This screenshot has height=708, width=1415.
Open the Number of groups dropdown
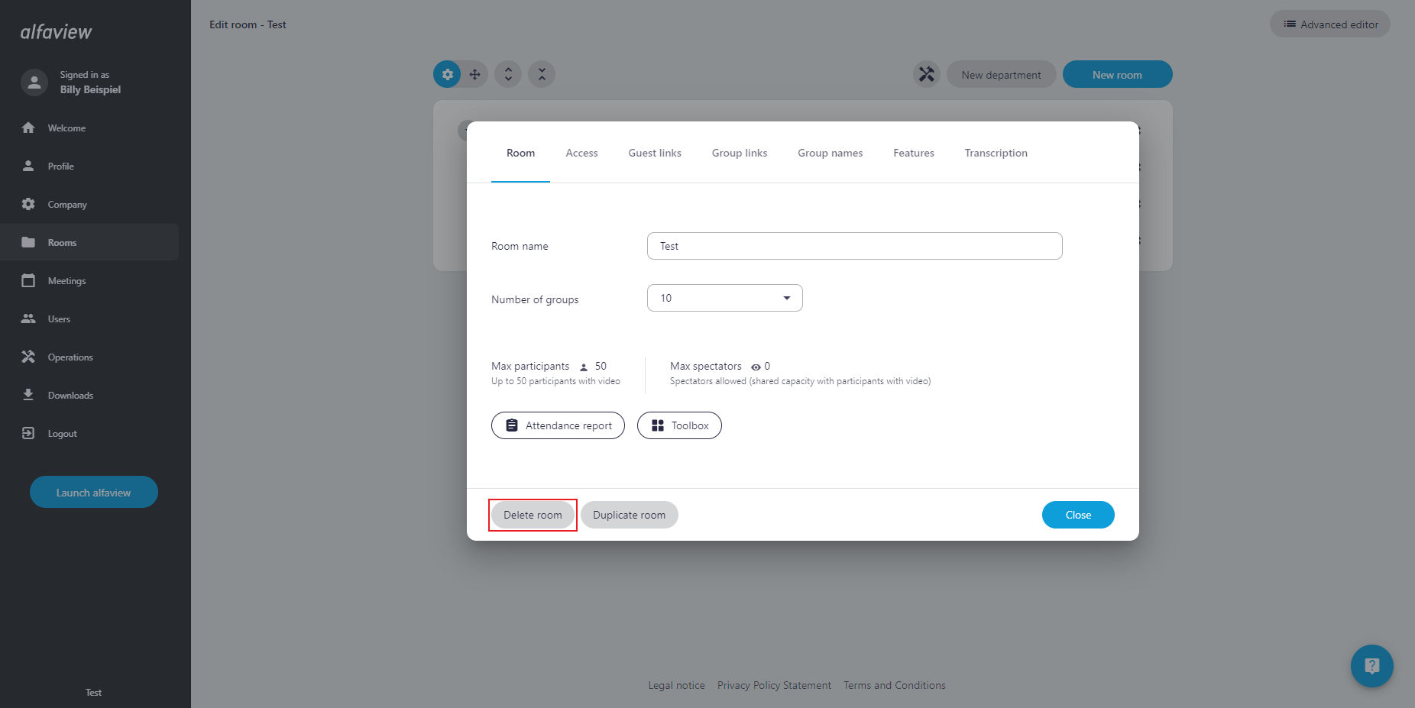[x=724, y=298]
